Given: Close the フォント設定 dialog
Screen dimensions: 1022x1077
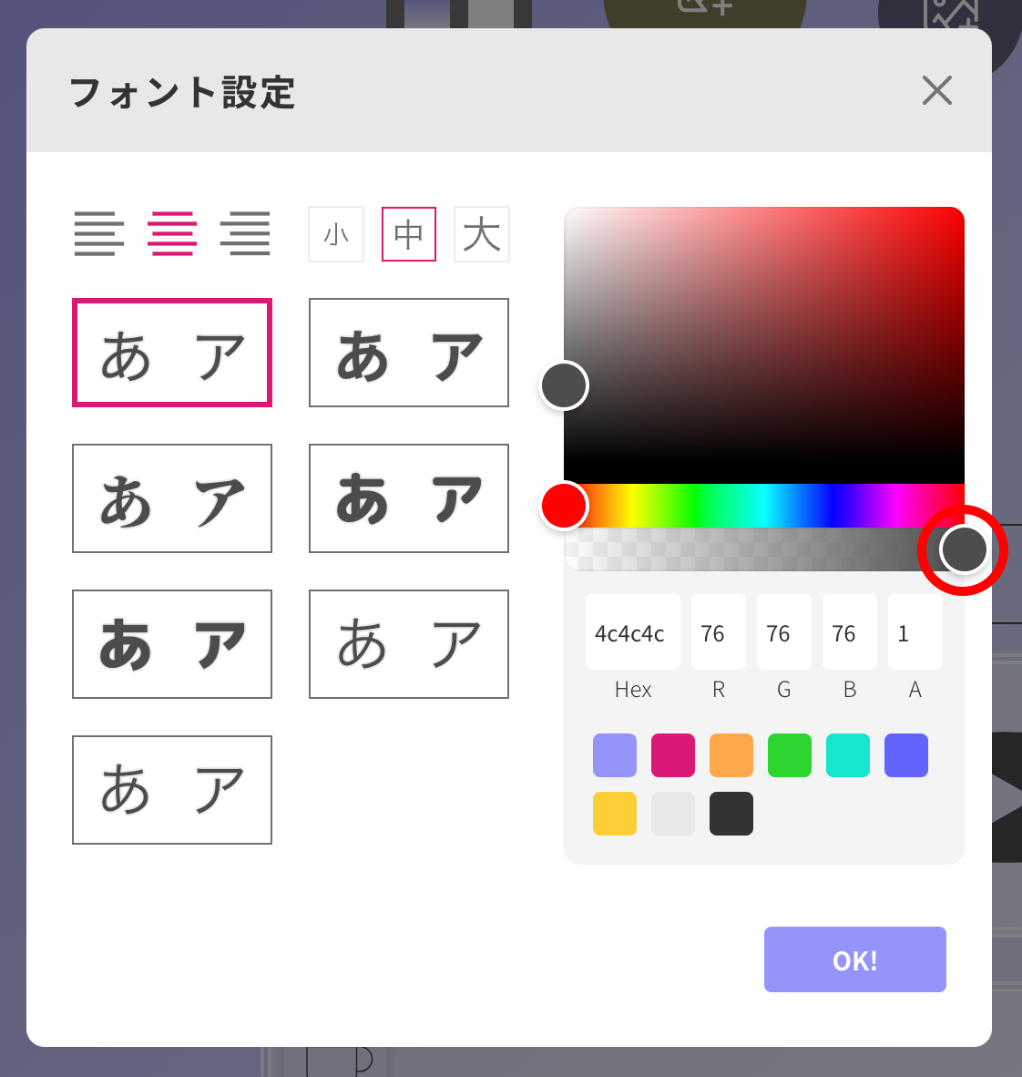Looking at the screenshot, I should pyautogui.click(x=936, y=91).
